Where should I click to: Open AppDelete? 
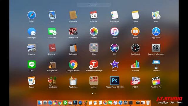click(x=73, y=81)
